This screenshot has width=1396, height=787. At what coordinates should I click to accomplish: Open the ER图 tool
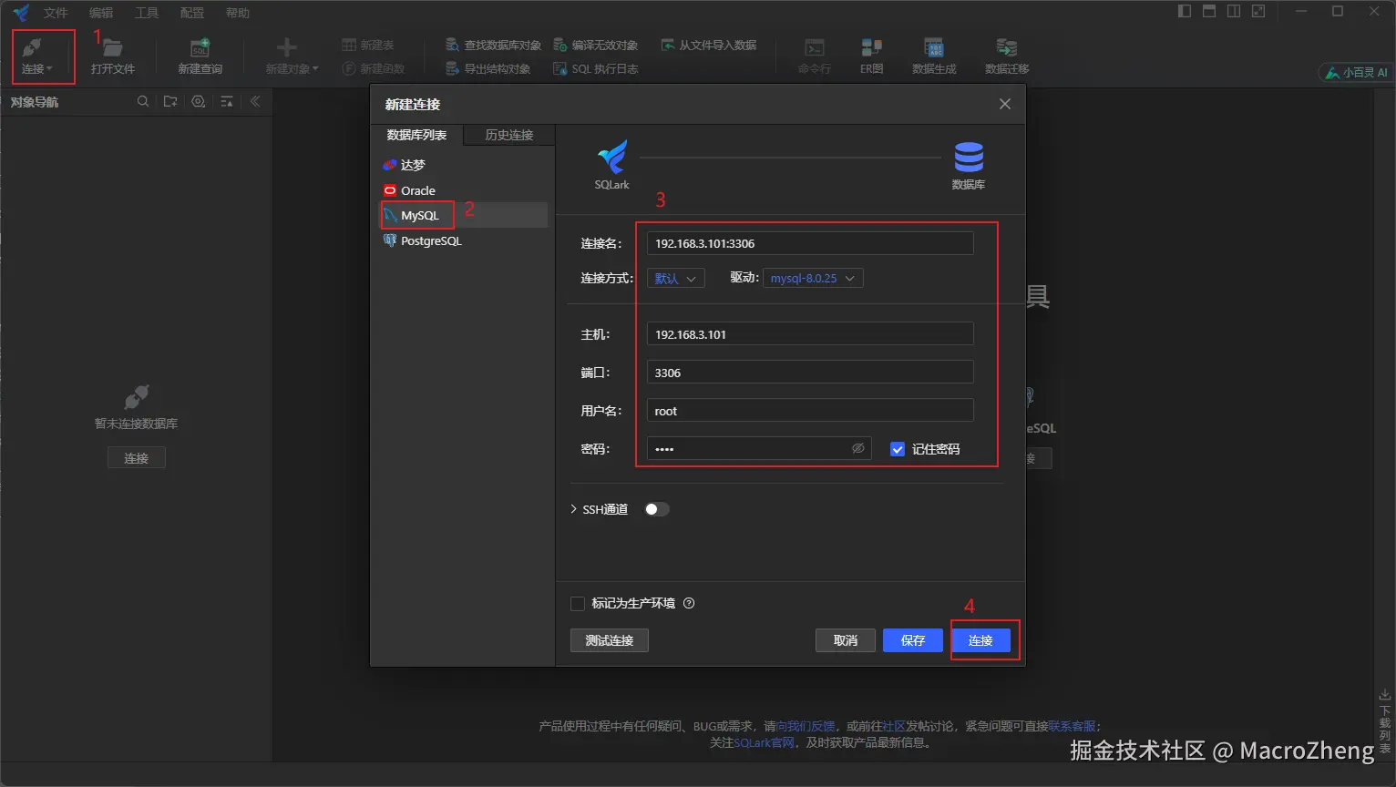tap(871, 56)
